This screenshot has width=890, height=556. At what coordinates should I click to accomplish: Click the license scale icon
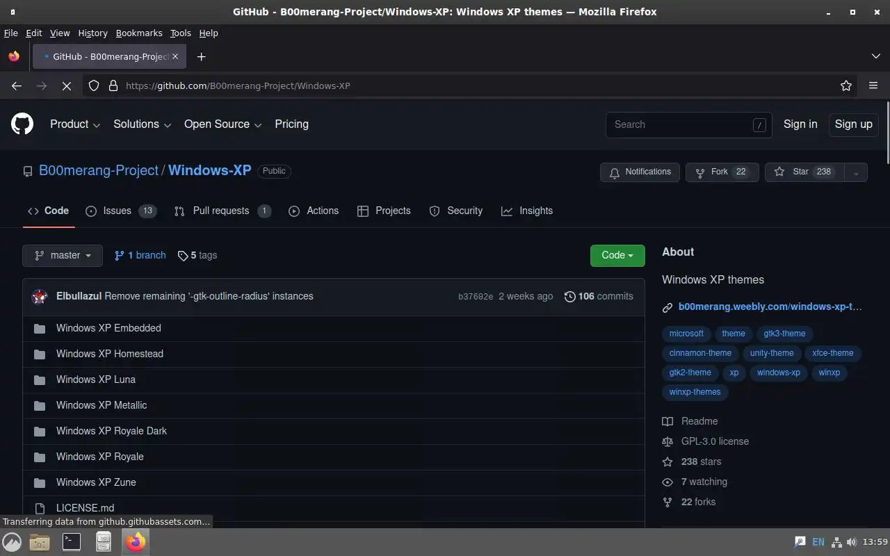click(x=667, y=441)
